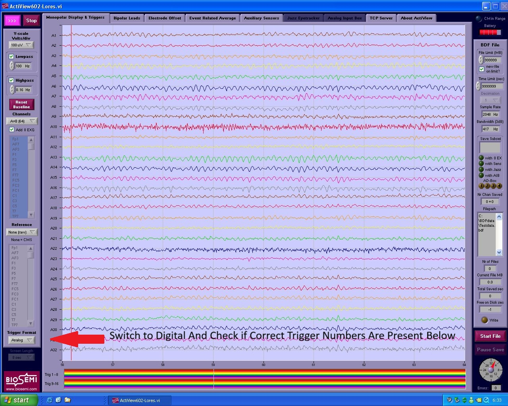Toggle the 'with Jazz' LED indicator

click(x=481, y=169)
